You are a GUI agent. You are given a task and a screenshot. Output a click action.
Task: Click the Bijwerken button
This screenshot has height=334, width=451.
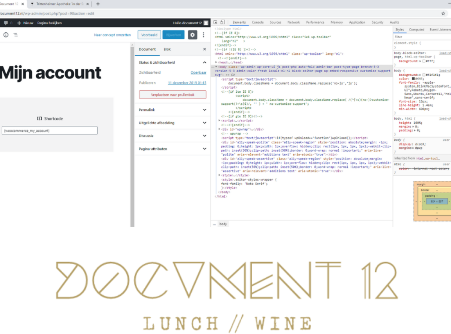[x=173, y=35]
